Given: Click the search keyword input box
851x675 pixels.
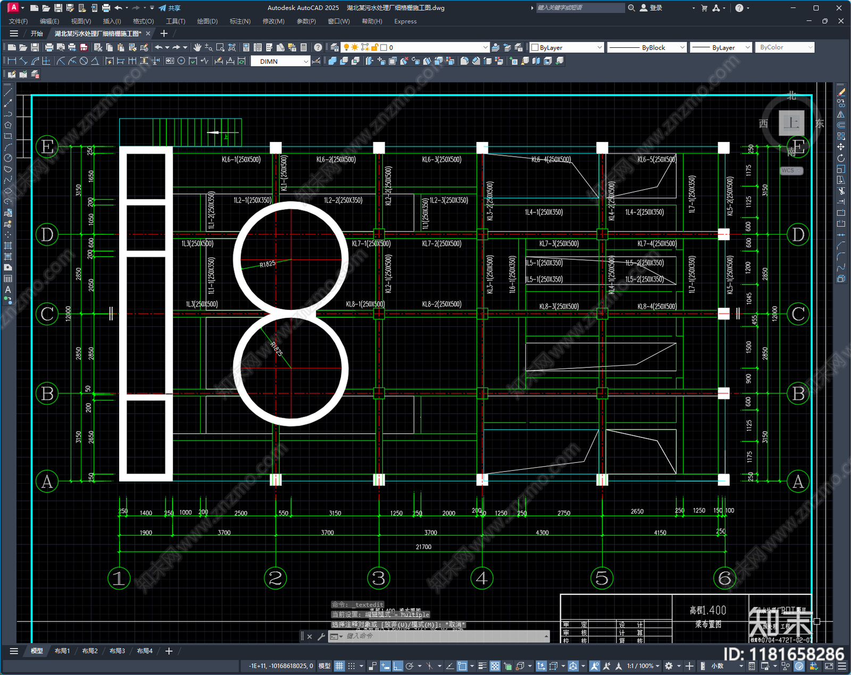Looking at the screenshot, I should point(580,8).
